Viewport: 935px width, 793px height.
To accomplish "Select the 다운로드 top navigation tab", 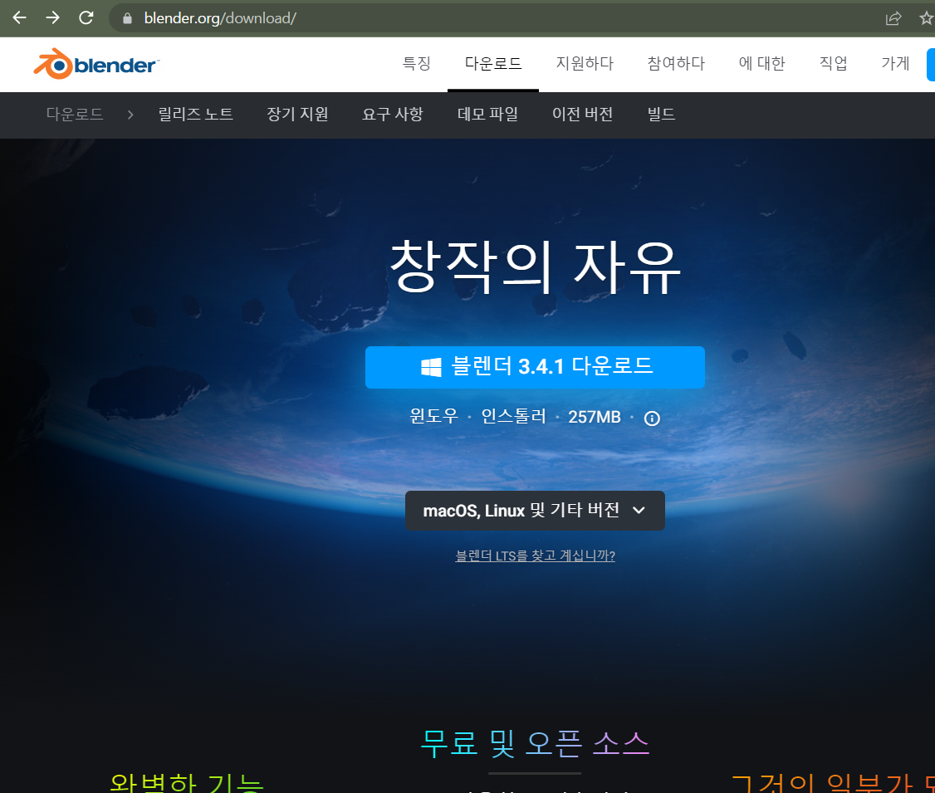I will click(x=493, y=63).
